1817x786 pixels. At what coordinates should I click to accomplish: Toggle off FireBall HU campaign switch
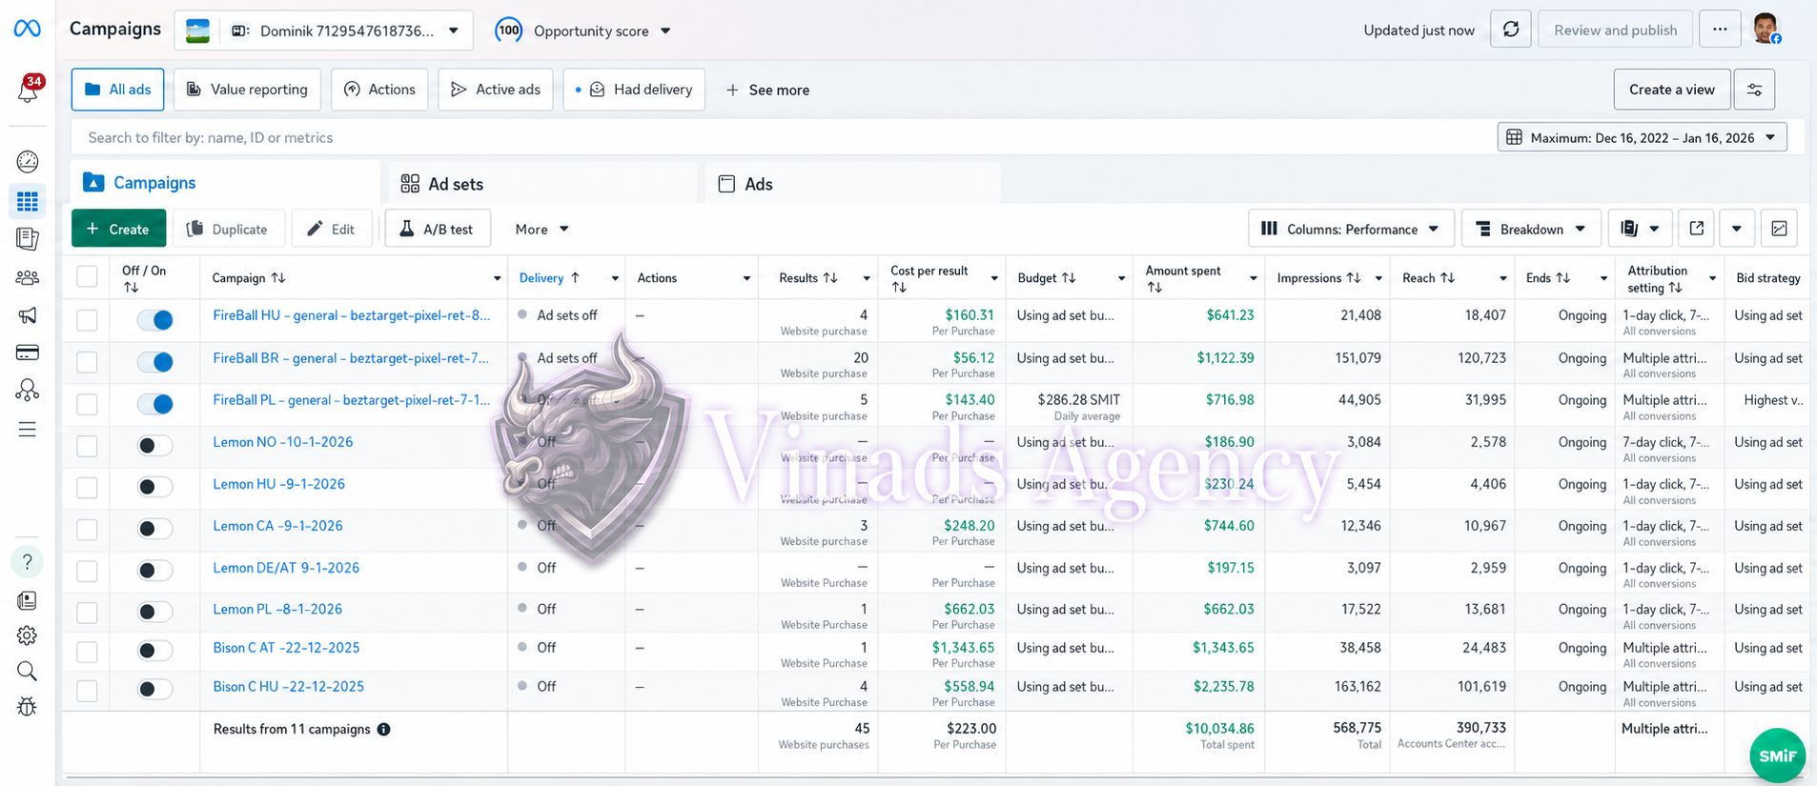pyautogui.click(x=155, y=320)
